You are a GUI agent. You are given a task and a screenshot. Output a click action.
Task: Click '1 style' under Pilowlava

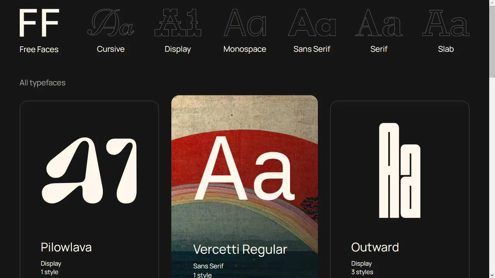(49, 272)
